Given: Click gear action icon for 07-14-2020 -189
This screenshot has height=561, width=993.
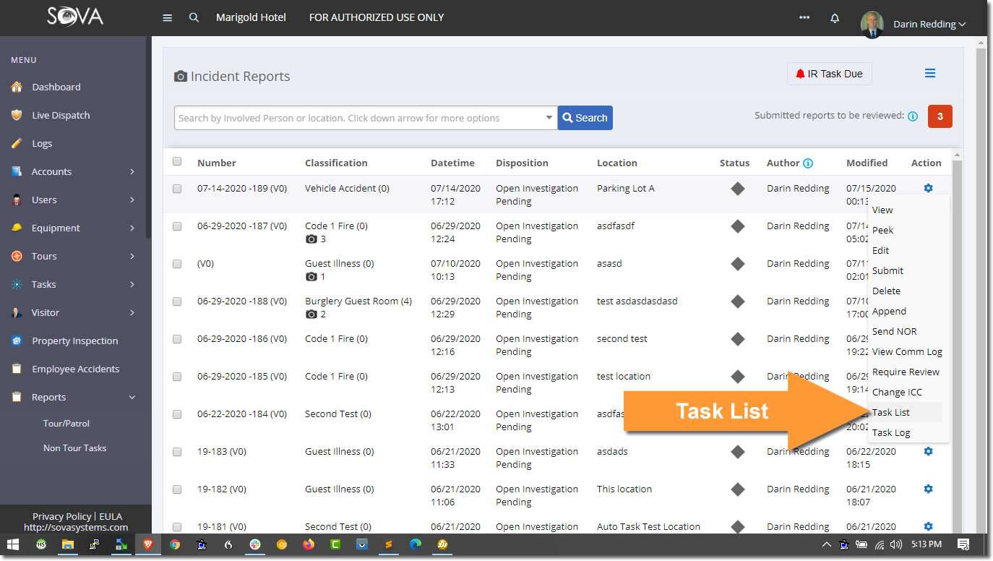Looking at the screenshot, I should (928, 188).
